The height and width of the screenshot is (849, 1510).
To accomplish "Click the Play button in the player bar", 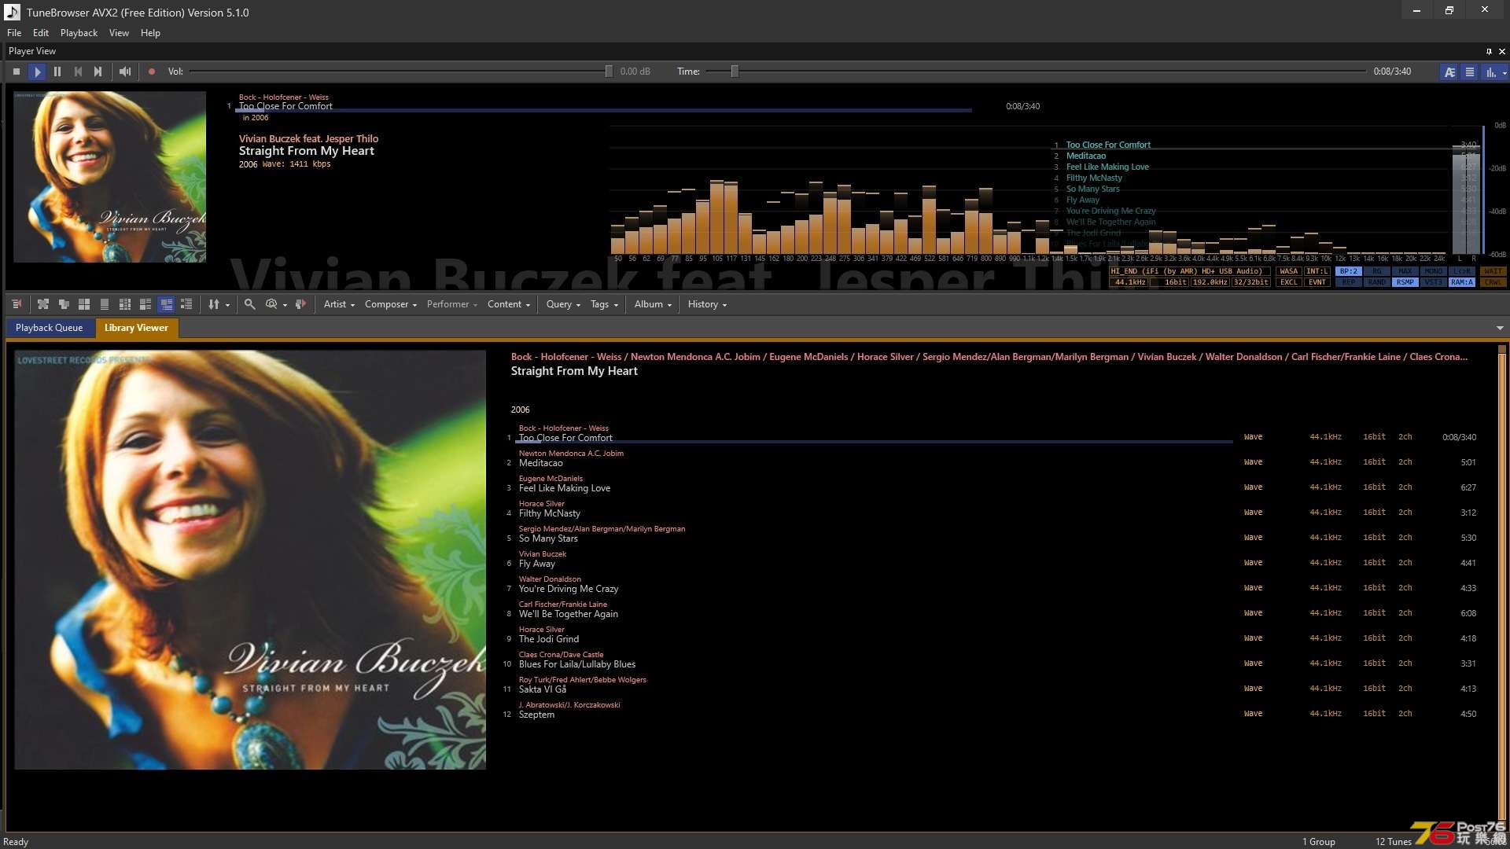I will 37,72.
